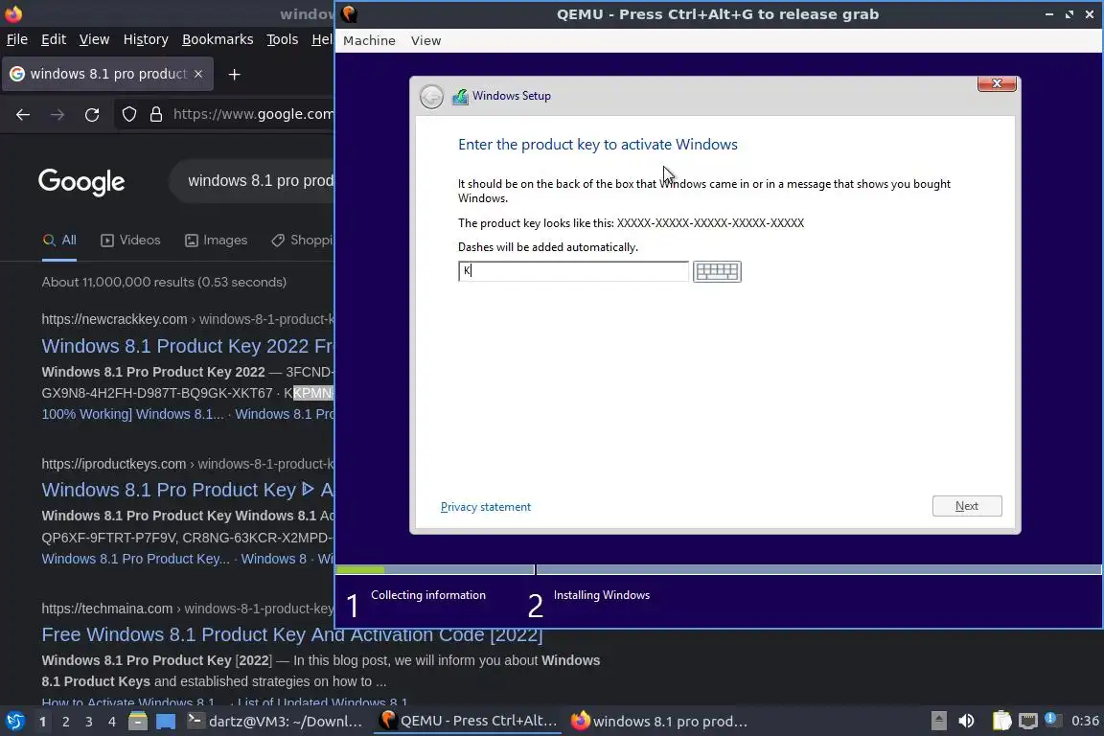Open the on-screen keyboard button beside key field
Image resolution: width=1104 pixels, height=736 pixels.
point(717,271)
